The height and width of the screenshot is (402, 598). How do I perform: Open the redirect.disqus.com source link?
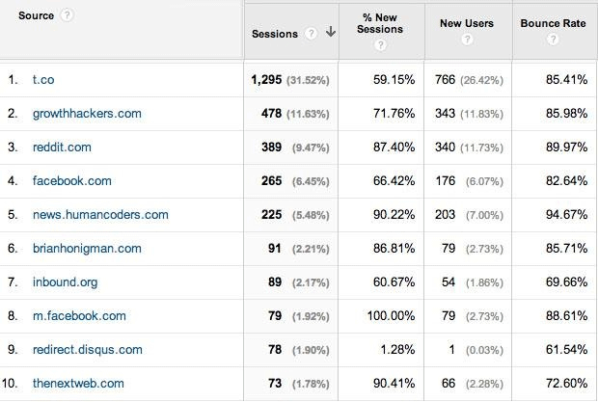click(x=88, y=350)
